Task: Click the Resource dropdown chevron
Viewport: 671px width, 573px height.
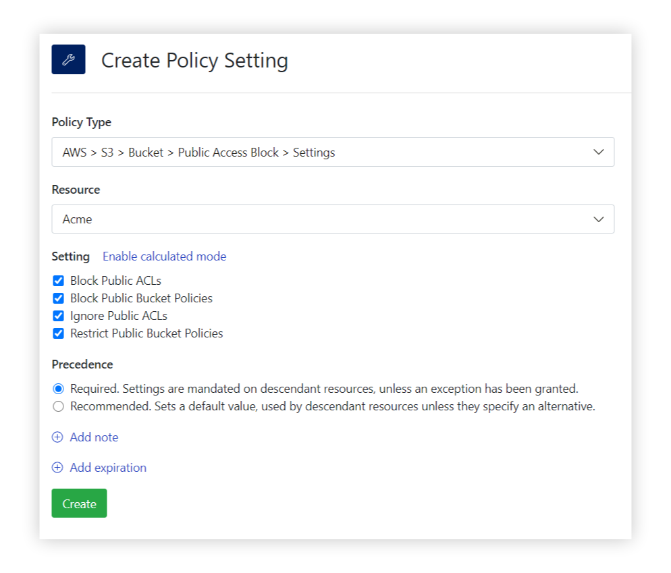Action: [x=598, y=219]
